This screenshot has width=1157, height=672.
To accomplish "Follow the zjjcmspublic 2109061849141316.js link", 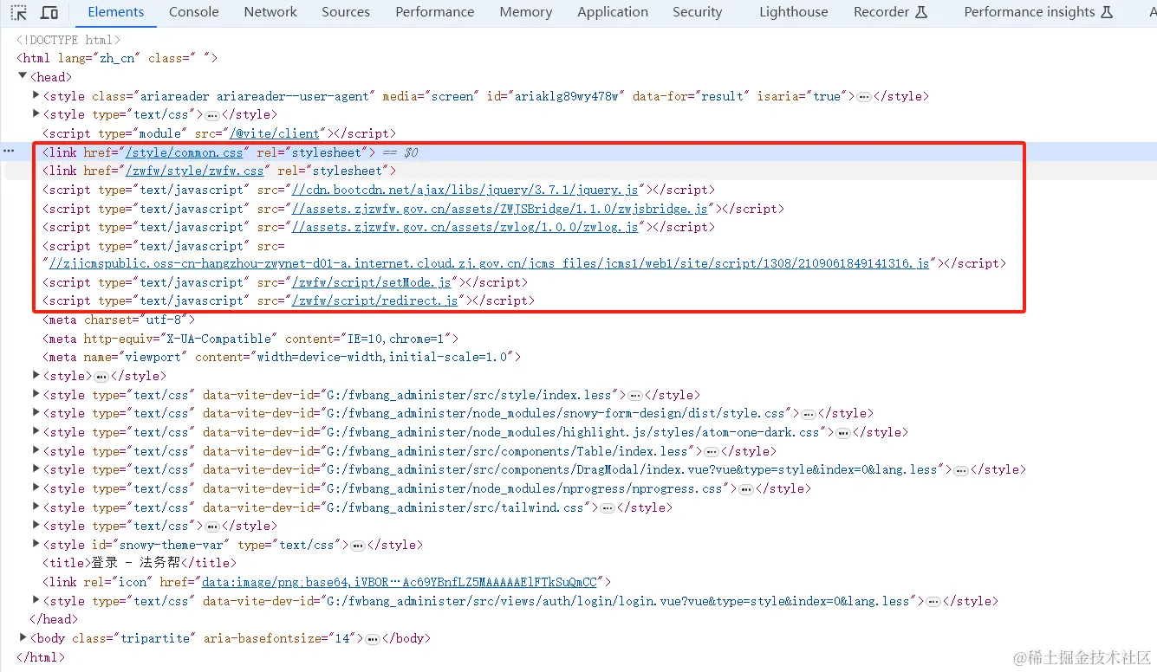I will click(x=489, y=264).
